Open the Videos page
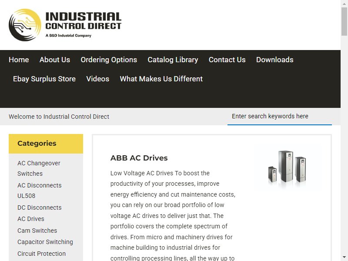 coord(97,79)
